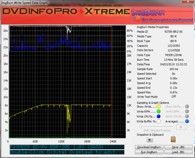
Task: Click the Save .IBG button
Action: click(178, 147)
